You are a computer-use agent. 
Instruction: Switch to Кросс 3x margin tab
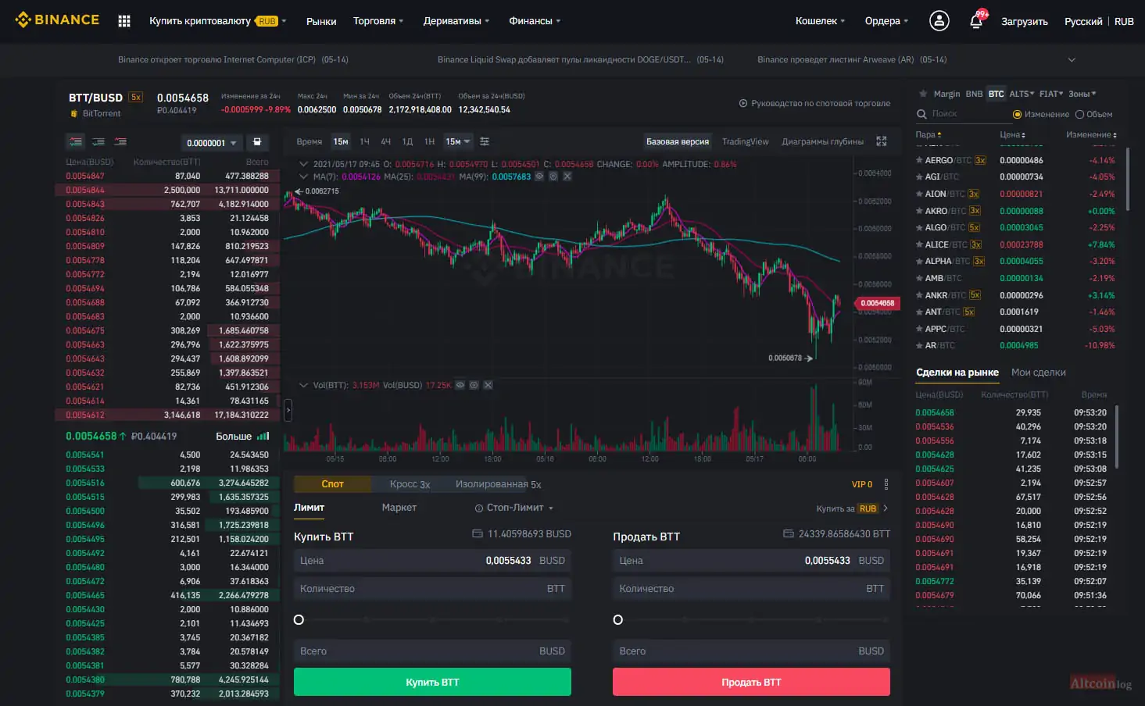coord(410,484)
